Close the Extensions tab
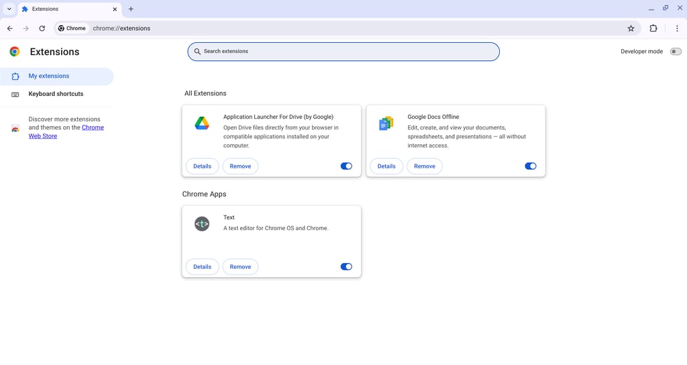687x365 pixels. pos(115,9)
